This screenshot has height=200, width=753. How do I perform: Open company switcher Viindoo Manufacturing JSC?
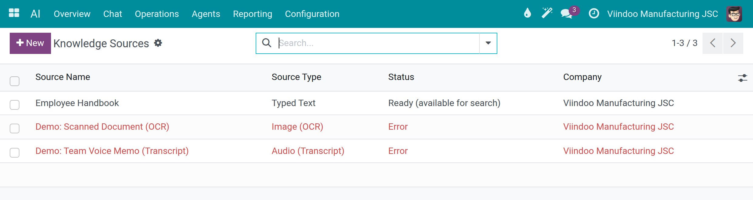pyautogui.click(x=663, y=14)
